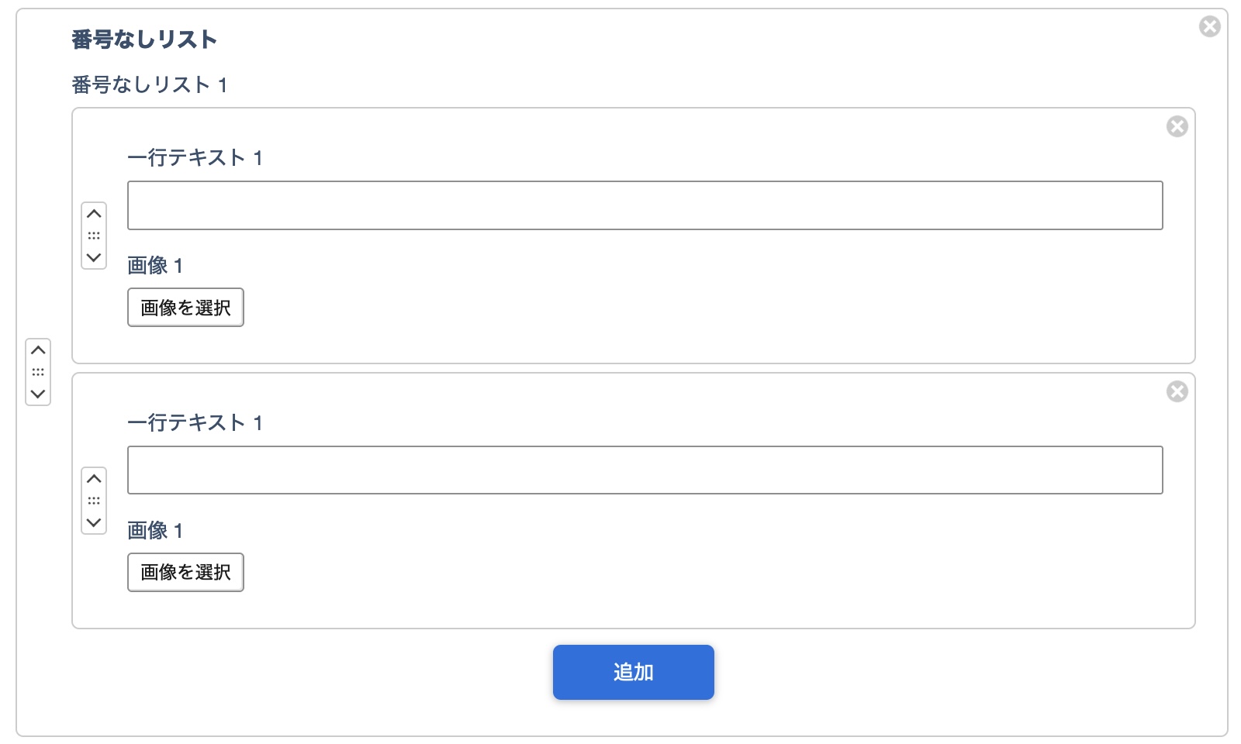Move the second list item down
The image size is (1241, 744).
click(94, 522)
